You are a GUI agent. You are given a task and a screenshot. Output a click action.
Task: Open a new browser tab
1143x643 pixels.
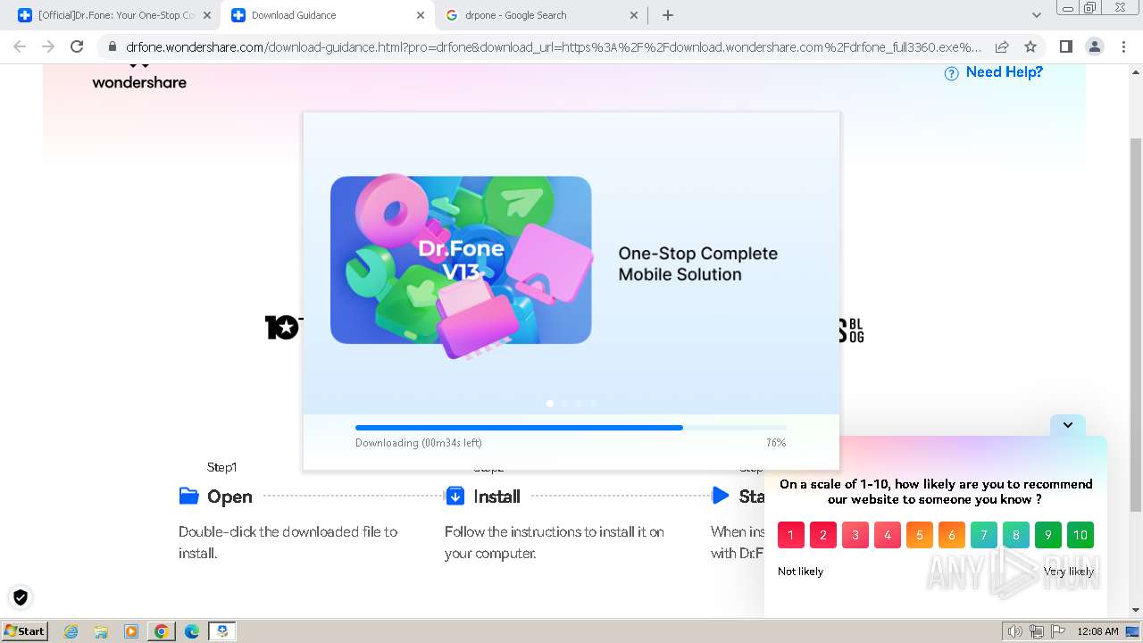coord(668,15)
